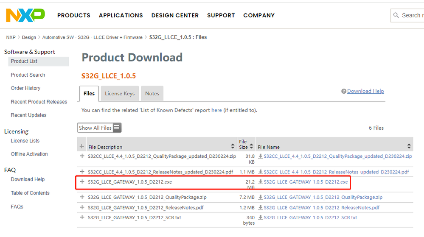This screenshot has height=237, width=424.
Task: Sort by File Description column arrows
Action: [233, 146]
